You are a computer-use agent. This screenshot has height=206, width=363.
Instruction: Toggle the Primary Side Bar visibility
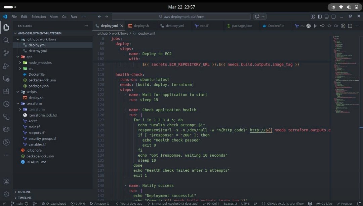click(320, 17)
